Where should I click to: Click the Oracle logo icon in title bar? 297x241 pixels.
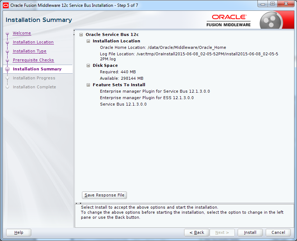point(6,5)
